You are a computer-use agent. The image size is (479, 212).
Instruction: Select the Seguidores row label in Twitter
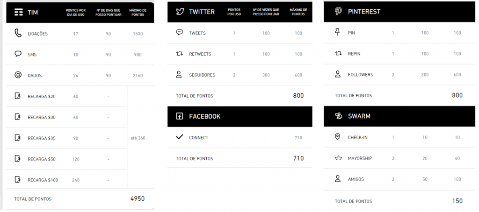[x=202, y=75]
